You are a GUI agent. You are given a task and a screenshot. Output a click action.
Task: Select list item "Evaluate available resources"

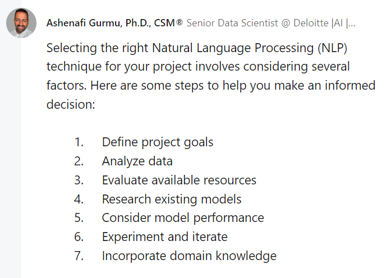pyautogui.click(x=179, y=180)
